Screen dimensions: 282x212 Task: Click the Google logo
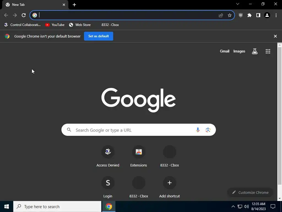point(139,100)
